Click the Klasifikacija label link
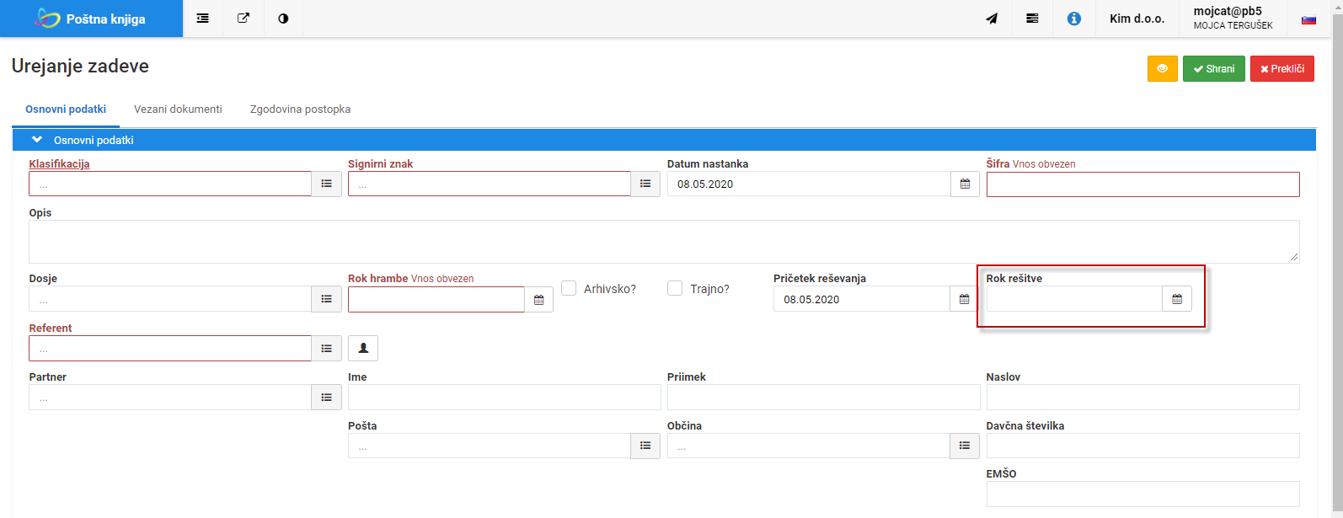Image resolution: width=1343 pixels, height=518 pixels. click(x=59, y=164)
